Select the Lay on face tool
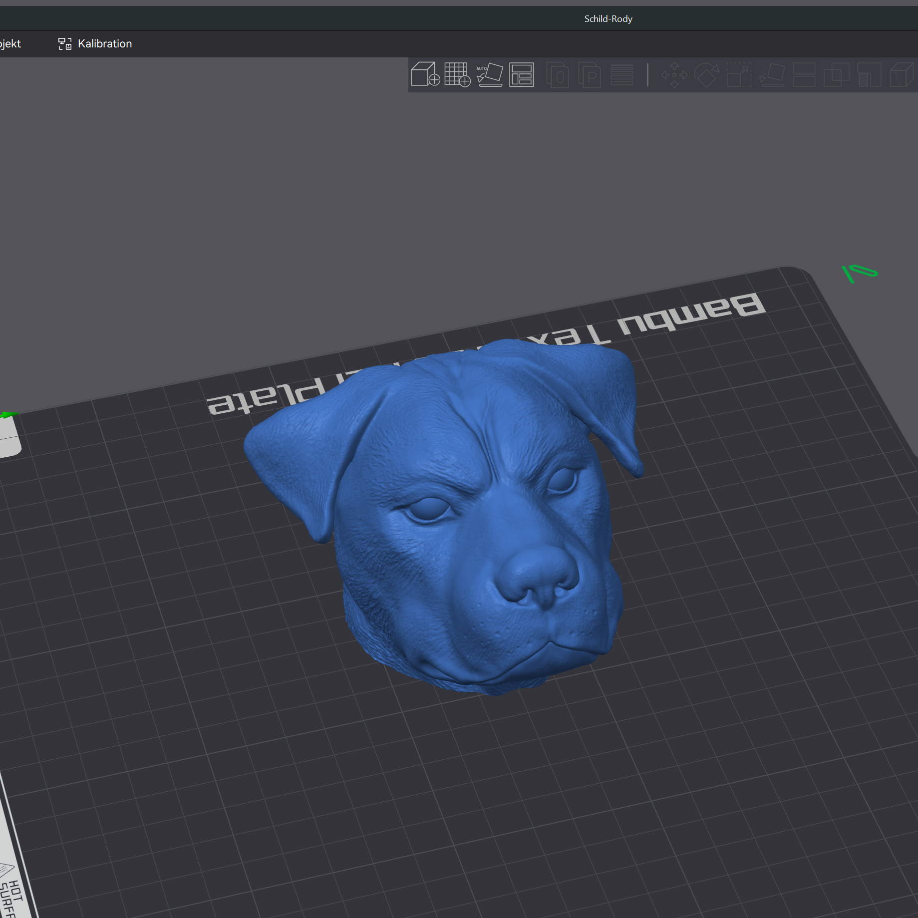Image resolution: width=918 pixels, height=918 pixels. click(x=772, y=75)
